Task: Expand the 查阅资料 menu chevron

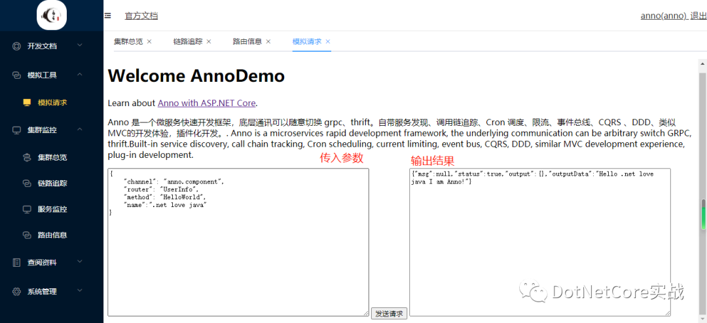Action: [x=80, y=261]
